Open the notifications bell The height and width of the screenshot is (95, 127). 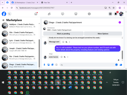click(x=116, y=14)
